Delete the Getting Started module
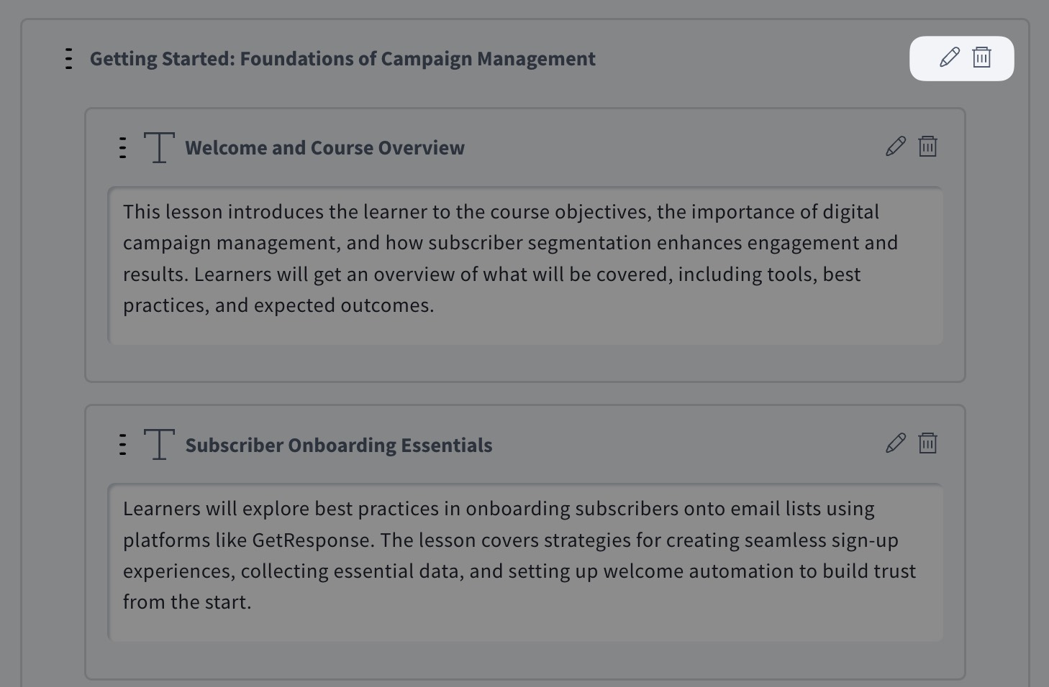Image resolution: width=1049 pixels, height=687 pixels. tap(982, 57)
